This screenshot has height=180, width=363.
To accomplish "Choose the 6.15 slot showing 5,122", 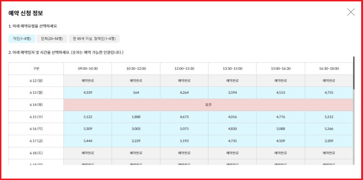I will click(87, 117).
